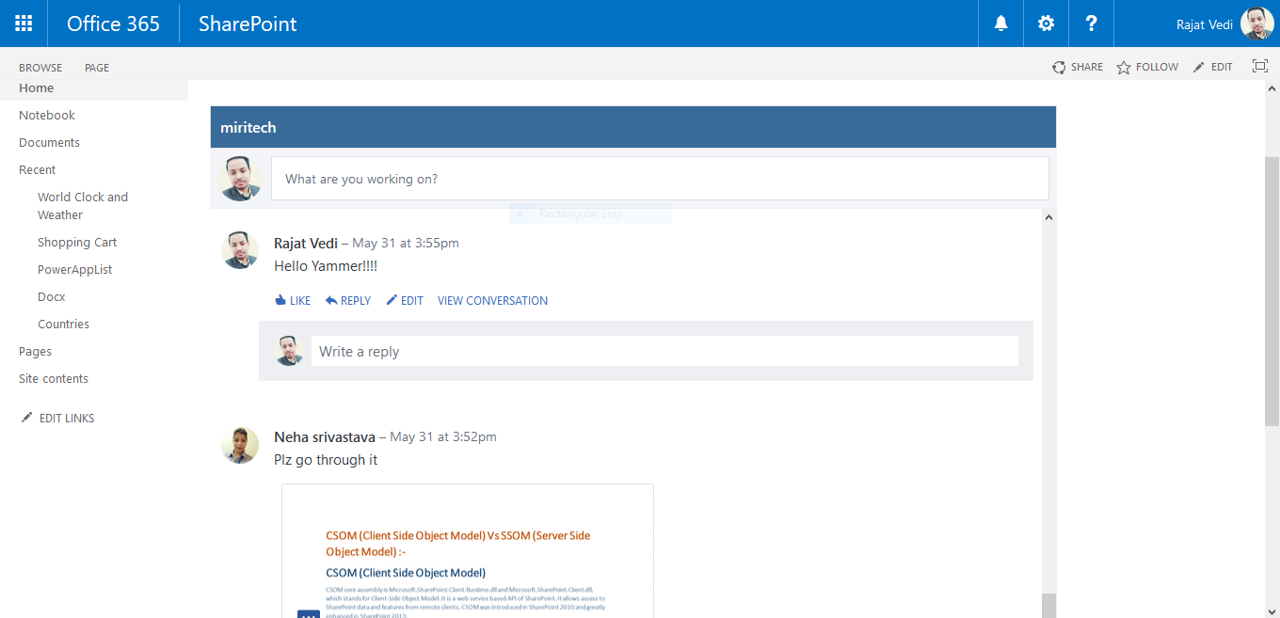The image size is (1280, 618).
Task: Open VIEW CONVERSATION on Rajat's post
Action: (x=491, y=299)
